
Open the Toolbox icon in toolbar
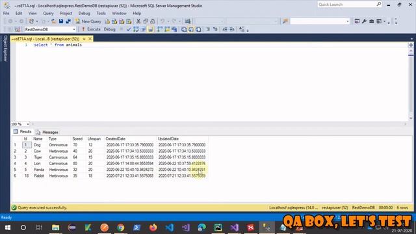pos(371,21)
